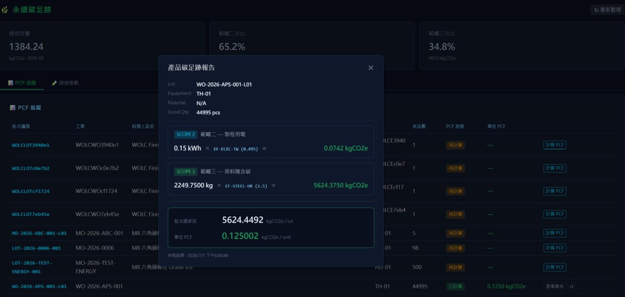Screen dimensions: 625x297
Task: Click 計算 PCF for lot WOLCLOT7eb45e
Action: (555, 214)
